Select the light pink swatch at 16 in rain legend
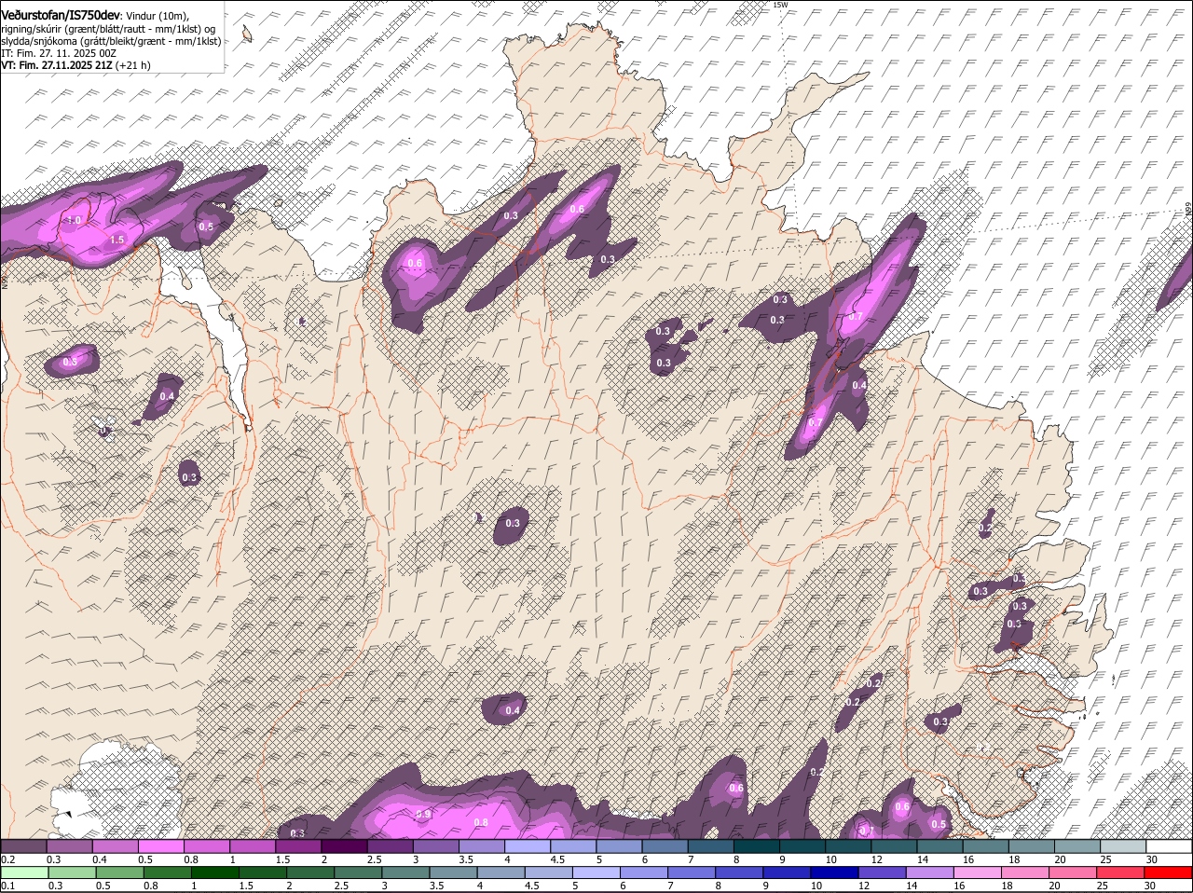Viewport: 1193px width, 893px height. [x=978, y=872]
